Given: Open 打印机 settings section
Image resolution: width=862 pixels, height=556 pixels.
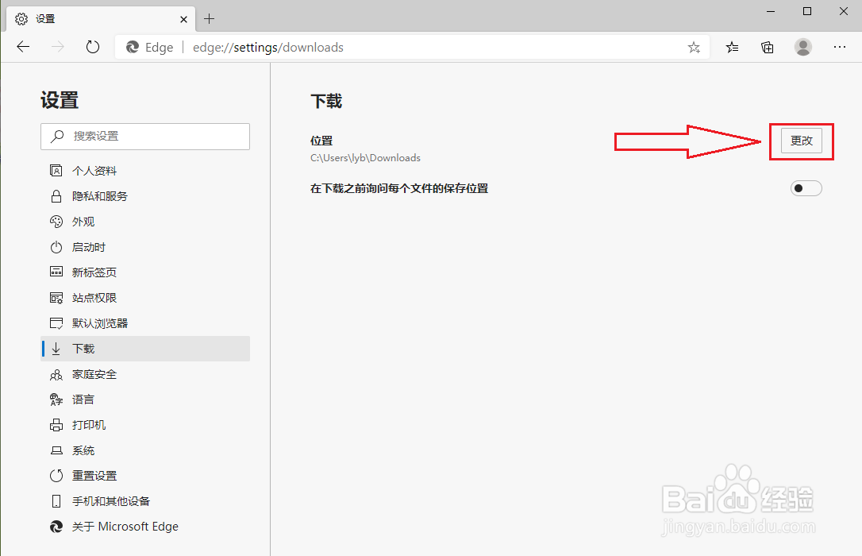Looking at the screenshot, I should (x=145, y=425).
